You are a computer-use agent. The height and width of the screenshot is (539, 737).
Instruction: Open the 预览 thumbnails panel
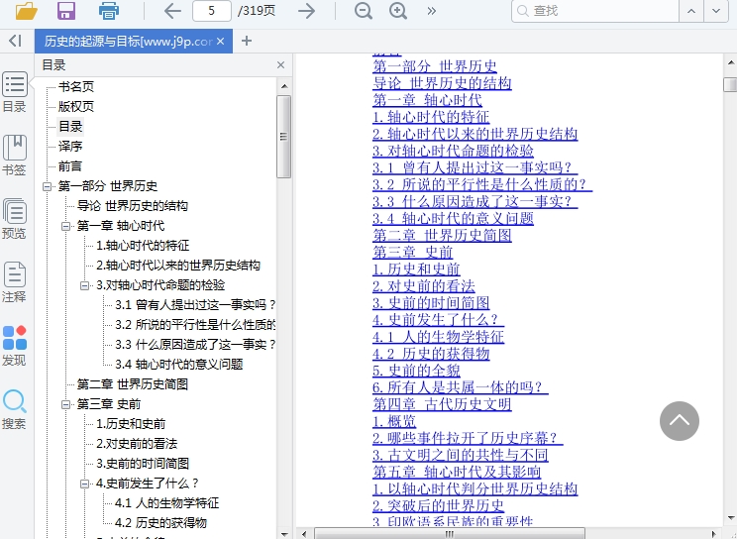coord(15,219)
